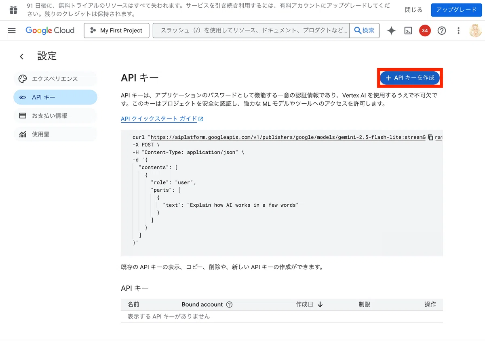Open the API クイックスタート ガイド link

pos(162,119)
